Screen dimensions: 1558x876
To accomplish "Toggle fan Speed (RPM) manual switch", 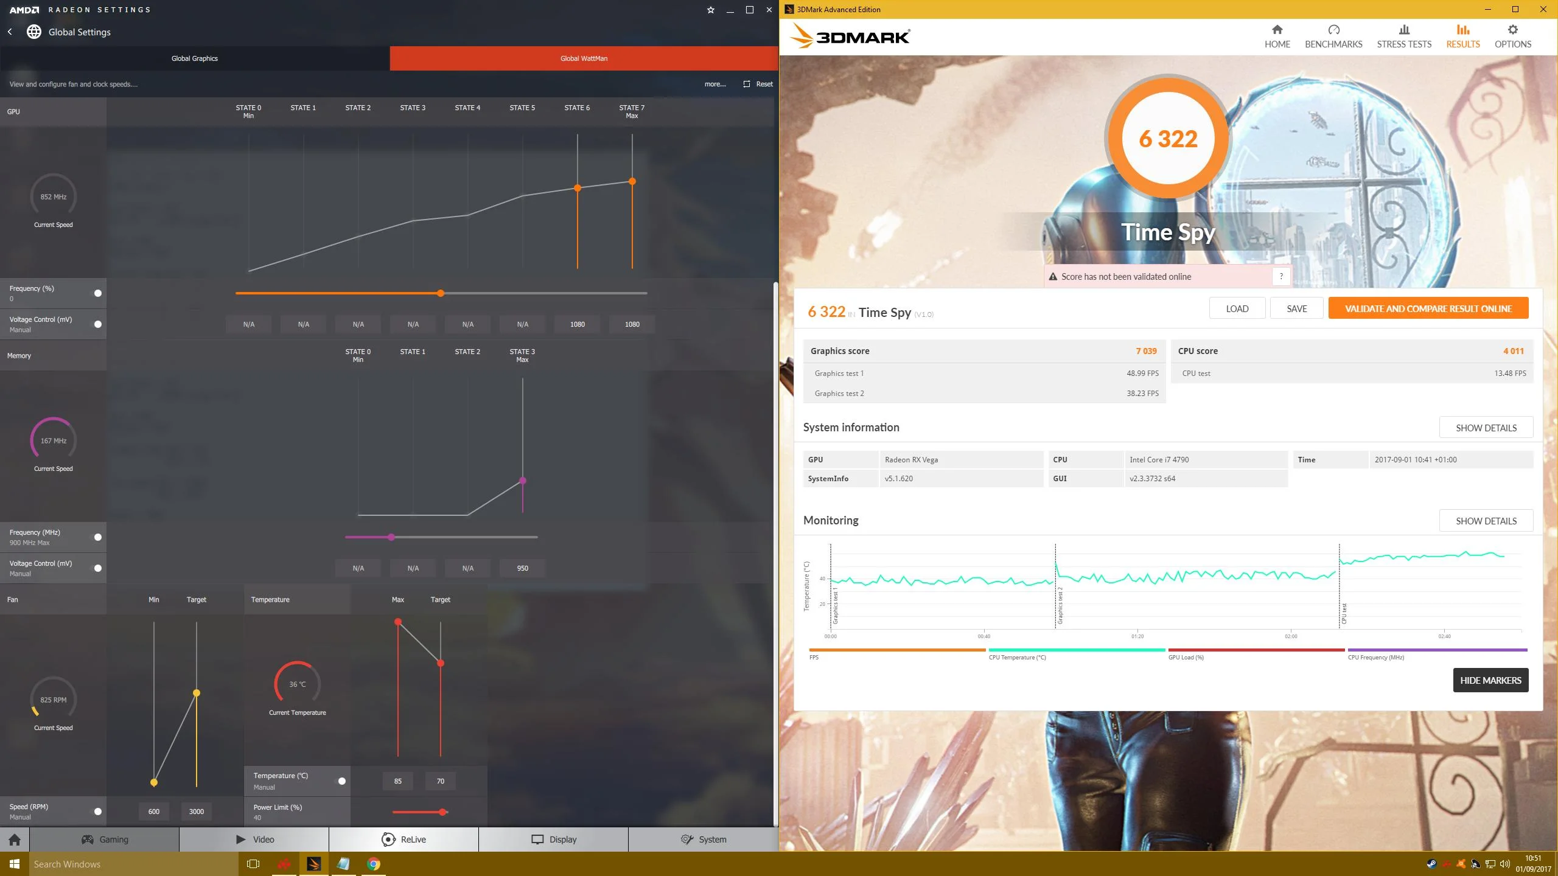I will pos(97,812).
